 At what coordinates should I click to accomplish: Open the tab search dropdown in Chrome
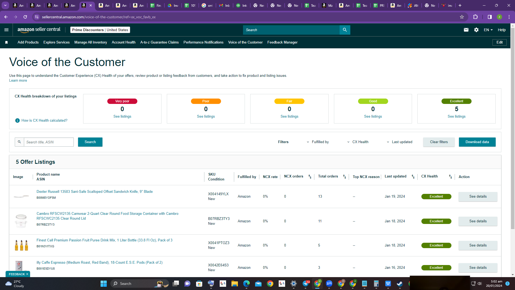coord(5,5)
